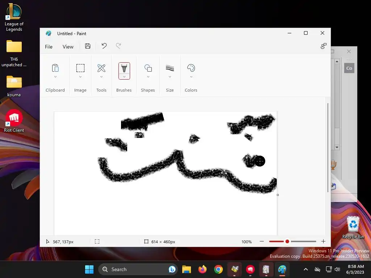This screenshot has height=278, width=371.
Task: Expand the Clipboard dropdown chevron
Action: click(x=55, y=77)
